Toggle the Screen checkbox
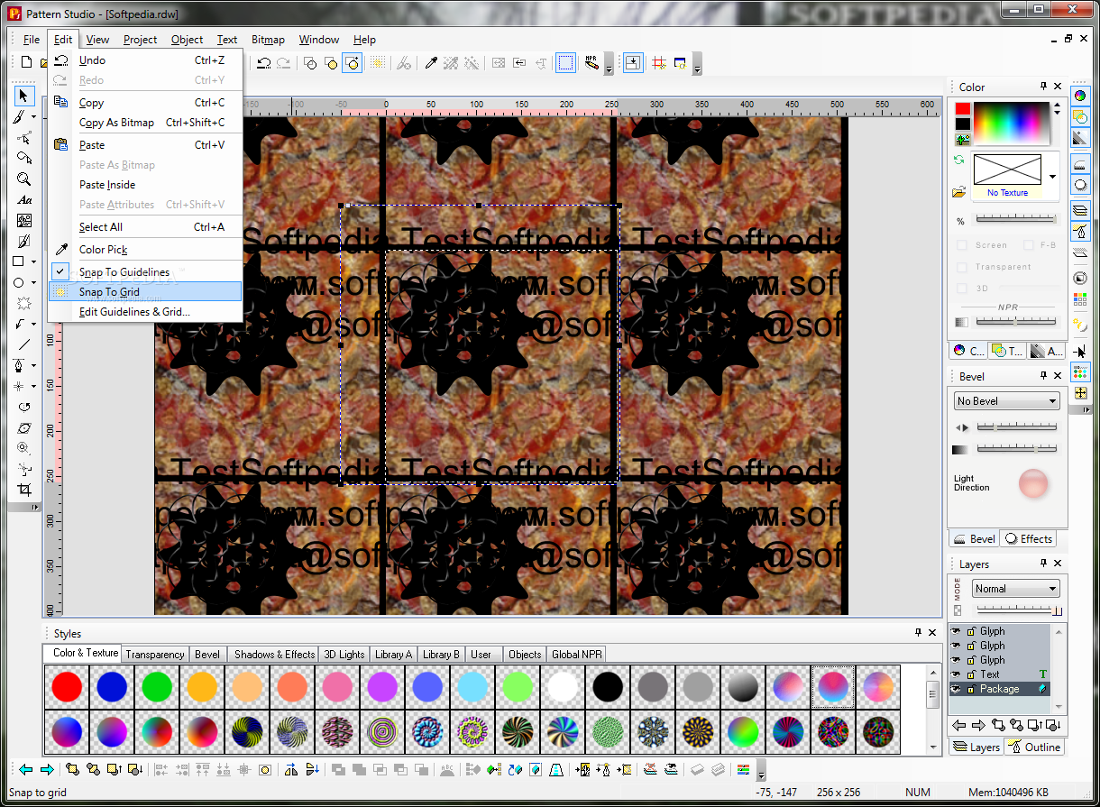 tap(962, 245)
